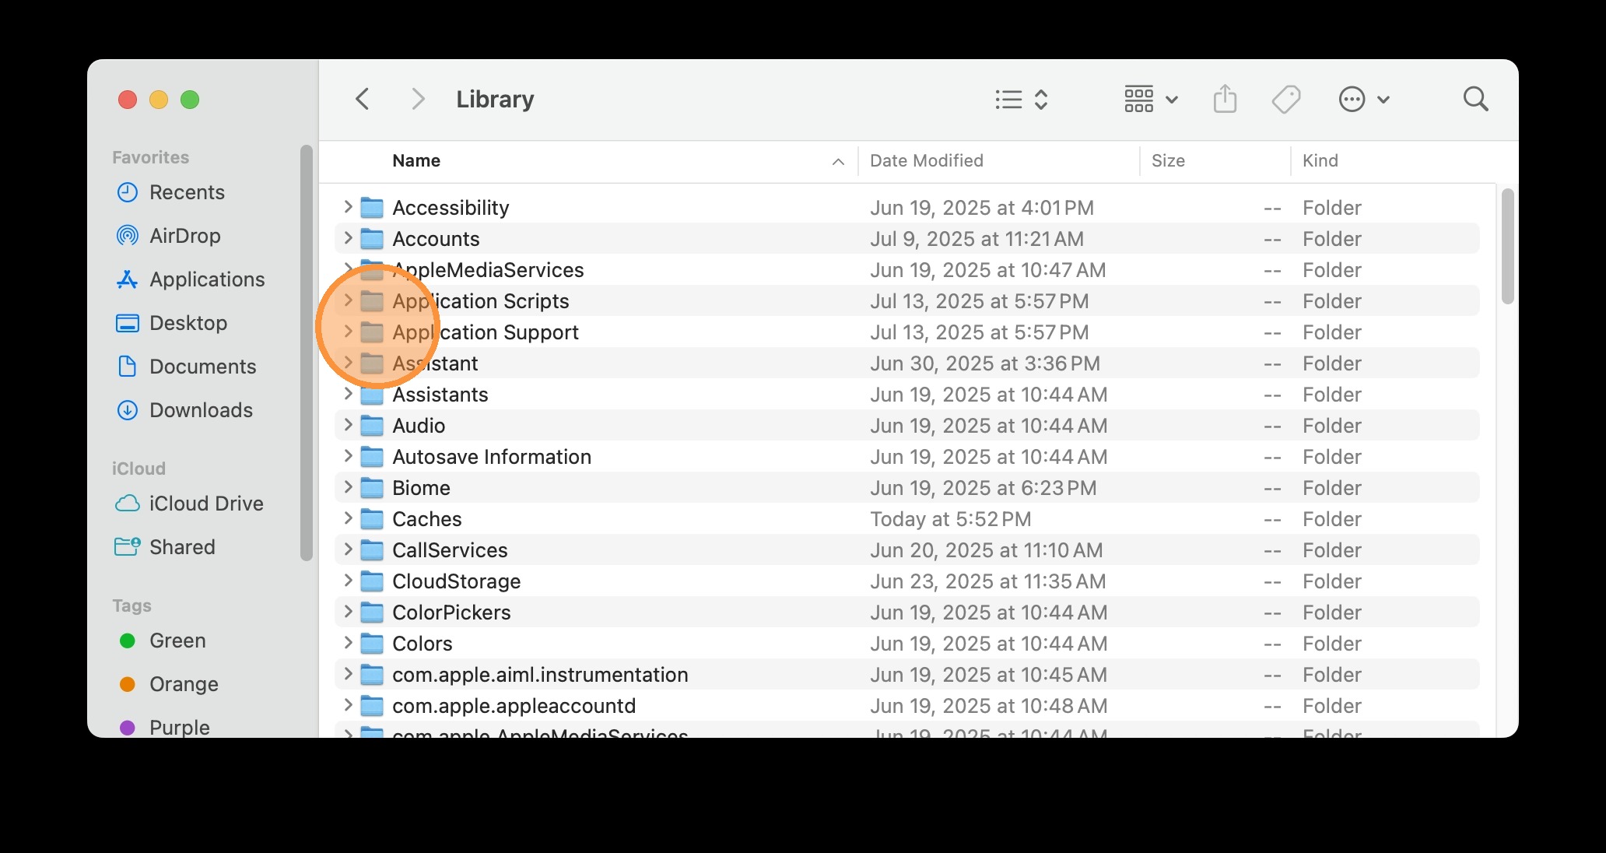Image resolution: width=1606 pixels, height=853 pixels.
Task: Expand the Colors folder
Action: pos(348,643)
